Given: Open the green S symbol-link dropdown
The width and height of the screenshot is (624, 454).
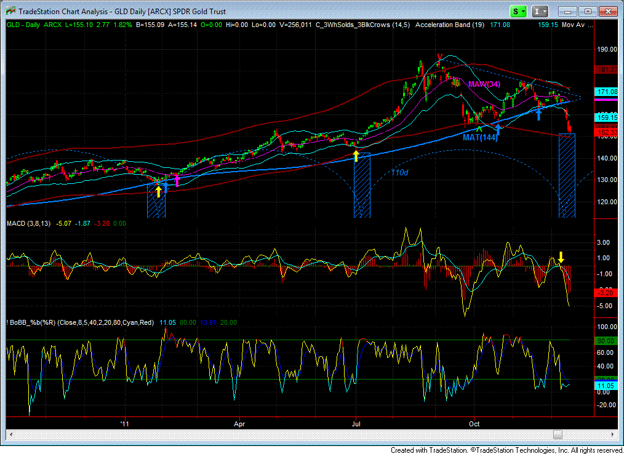Looking at the screenshot, I should [x=519, y=12].
